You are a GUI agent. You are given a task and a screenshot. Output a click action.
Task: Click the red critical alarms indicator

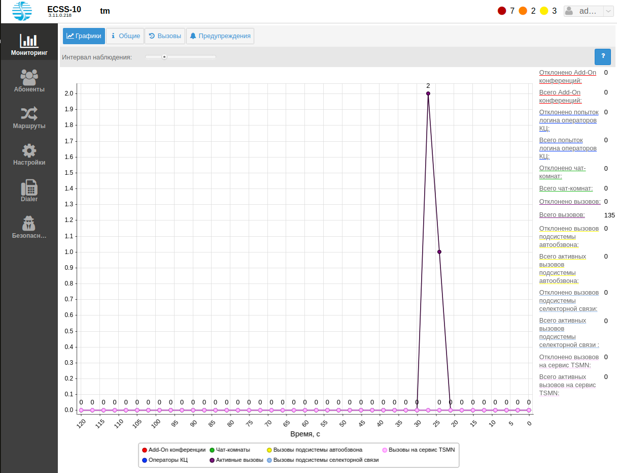point(502,11)
